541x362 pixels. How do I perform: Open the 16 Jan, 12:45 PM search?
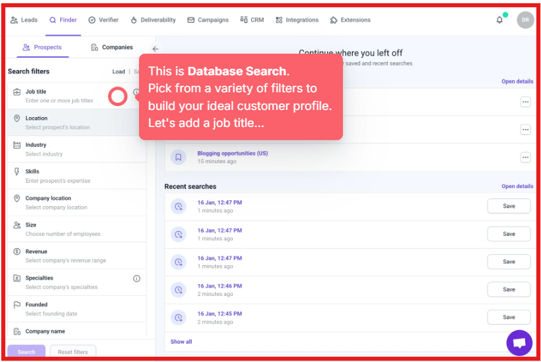pos(220,314)
